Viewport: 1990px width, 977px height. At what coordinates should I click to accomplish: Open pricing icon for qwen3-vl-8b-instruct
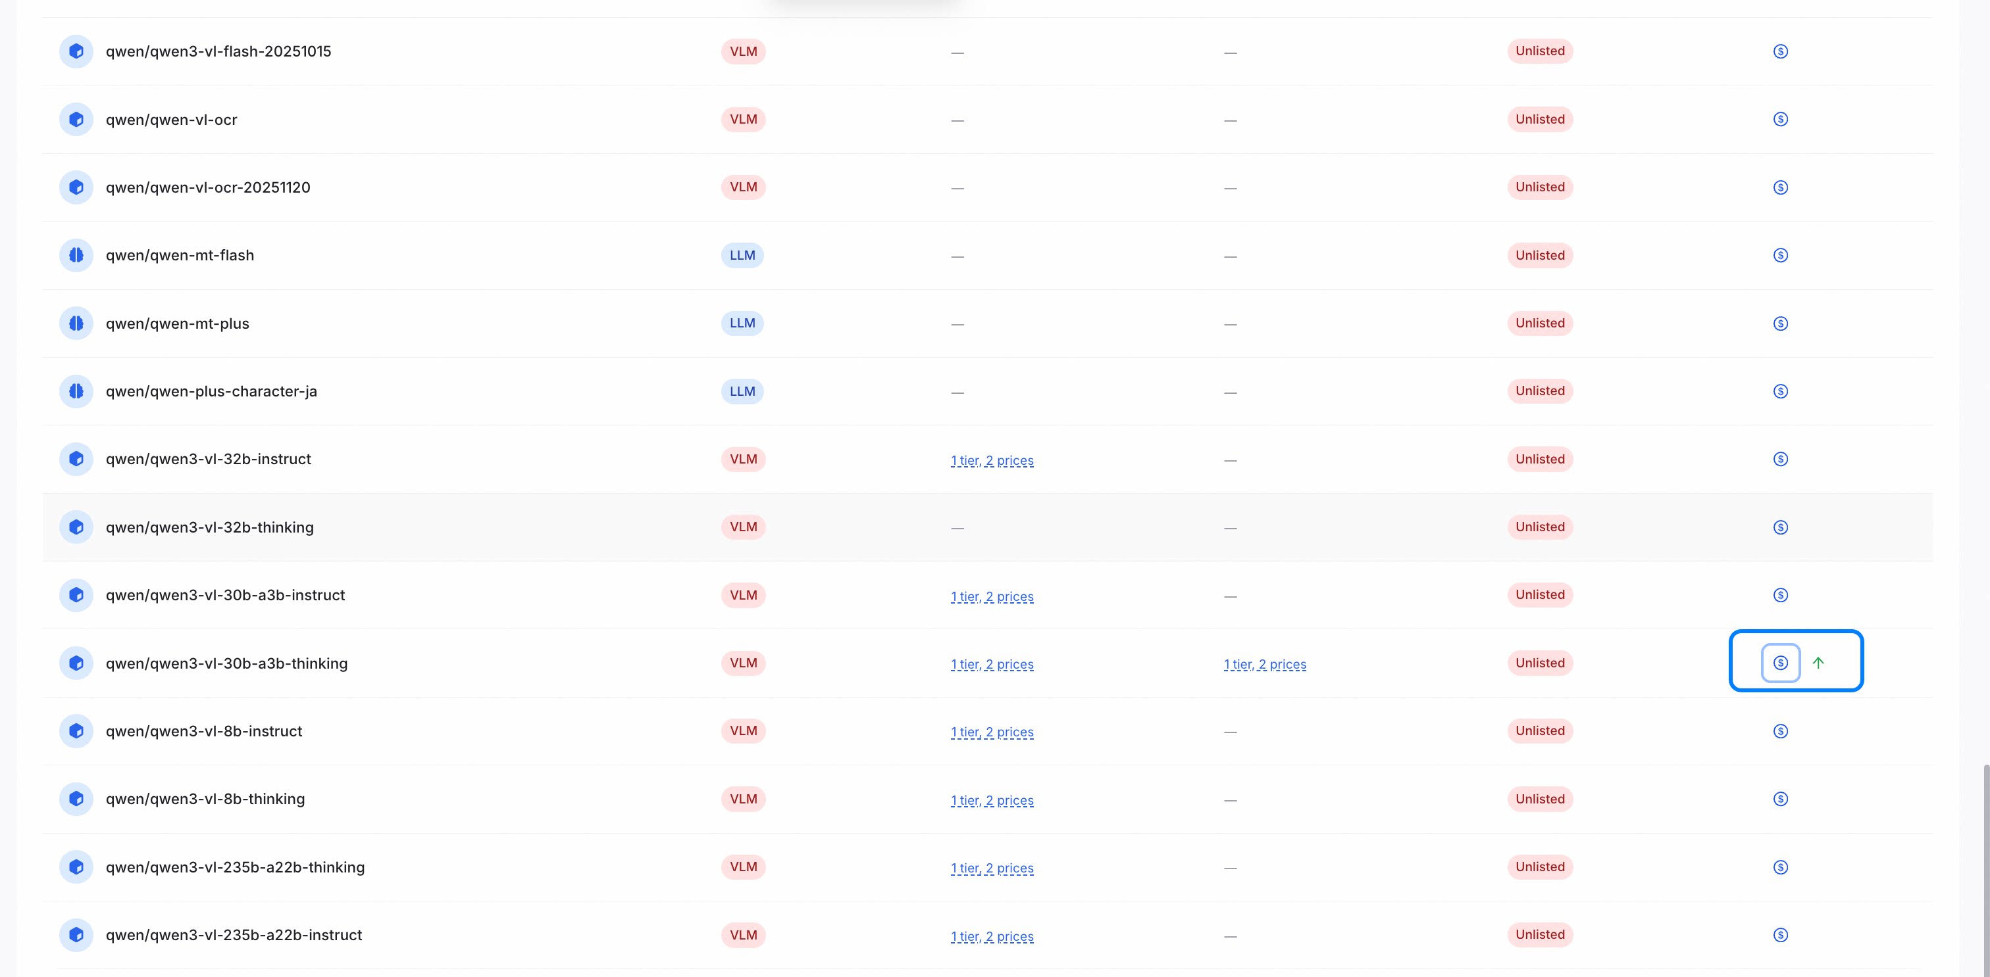1780,731
